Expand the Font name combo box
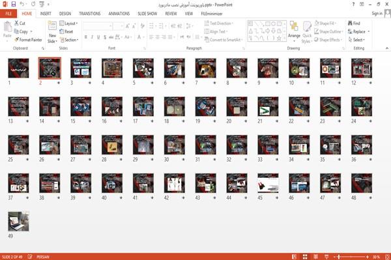Viewport: 391px width, 260px height. [x=110, y=26]
